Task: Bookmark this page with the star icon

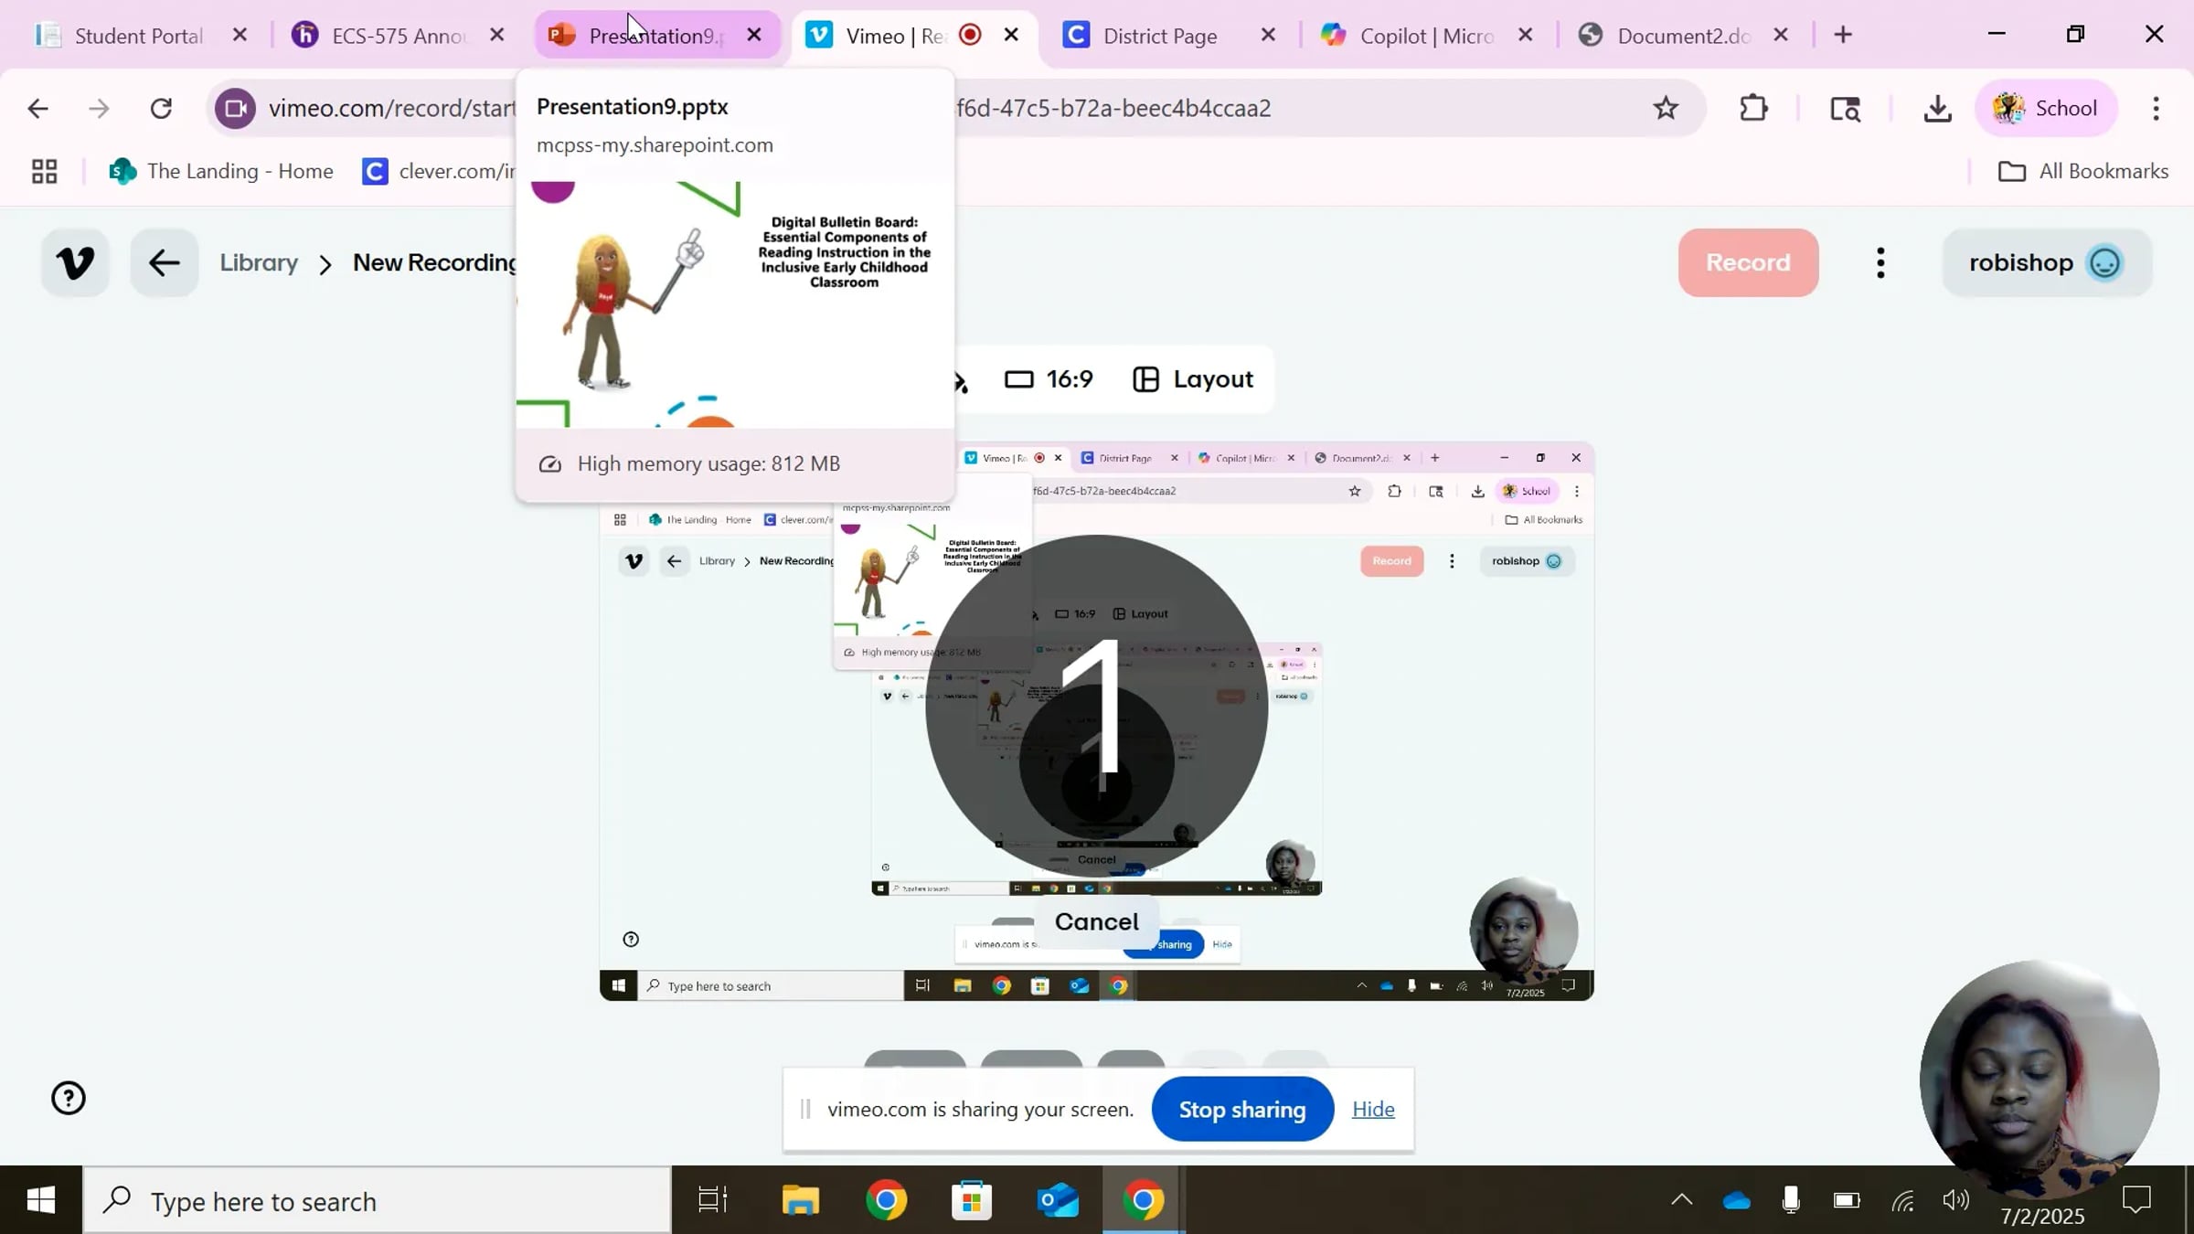Action: coord(1666,108)
